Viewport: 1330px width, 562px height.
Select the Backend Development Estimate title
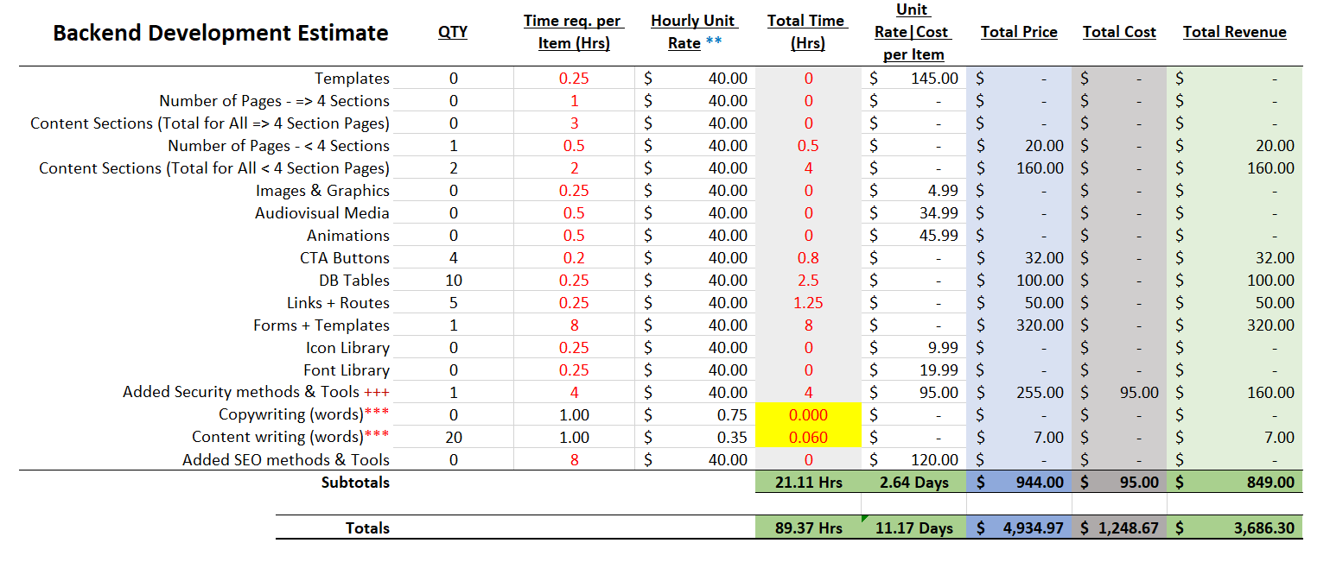220,32
